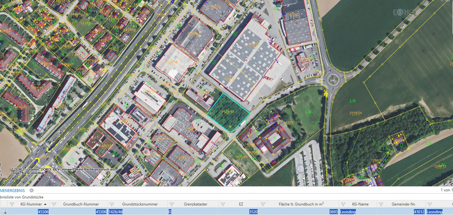Viewport: 453px width, 215px height.
Task: Click parcel label 1284/1 on the map
Action: coord(376,160)
